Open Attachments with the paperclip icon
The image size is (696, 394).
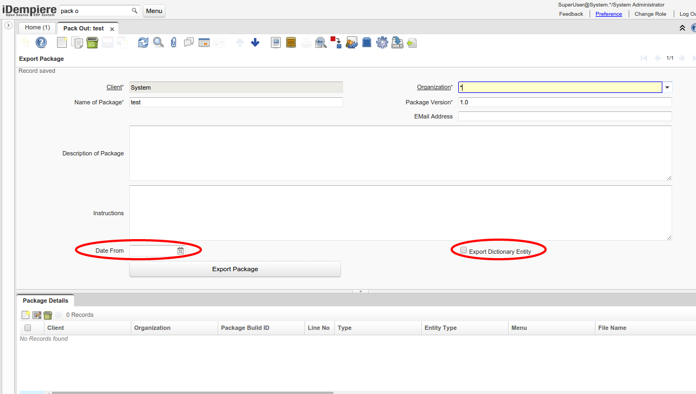(174, 42)
